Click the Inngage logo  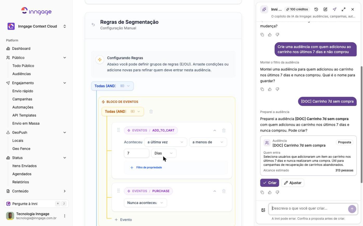tap(36, 11)
